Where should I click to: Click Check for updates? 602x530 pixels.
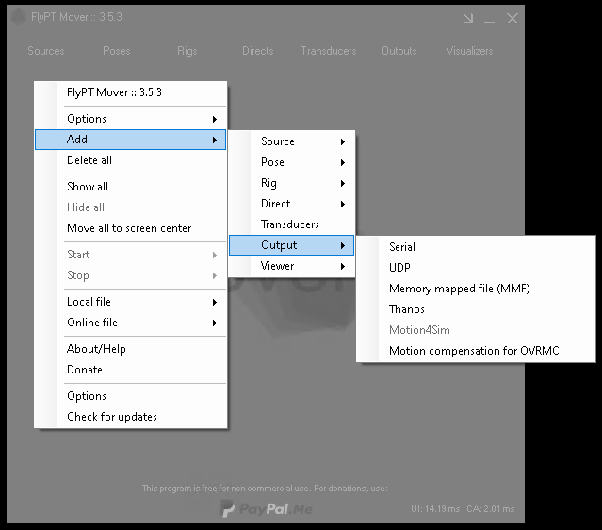click(x=130, y=417)
